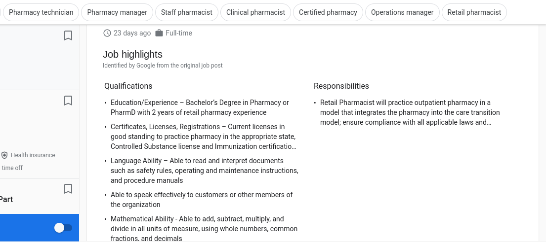Screen dimensions: 546x244
Task: Click the Job highlights heading
Action: click(x=132, y=54)
